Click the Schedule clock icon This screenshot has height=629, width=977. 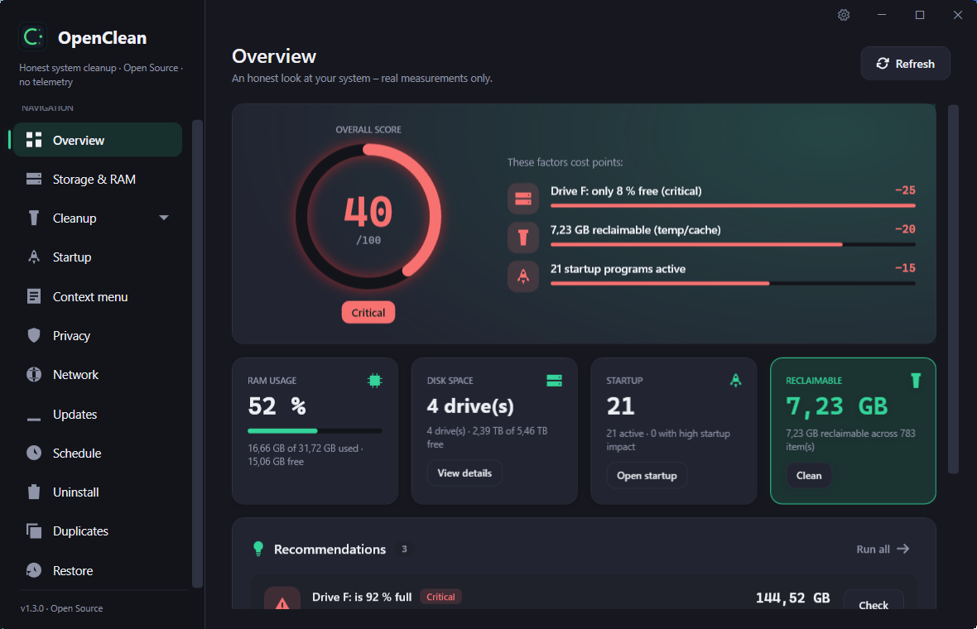pyautogui.click(x=34, y=453)
